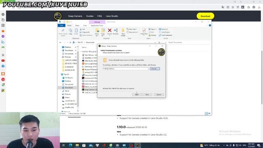This screenshot has width=263, height=148.
Task: Click the Explorer up-one-level arrow
Action: pos(70,43)
